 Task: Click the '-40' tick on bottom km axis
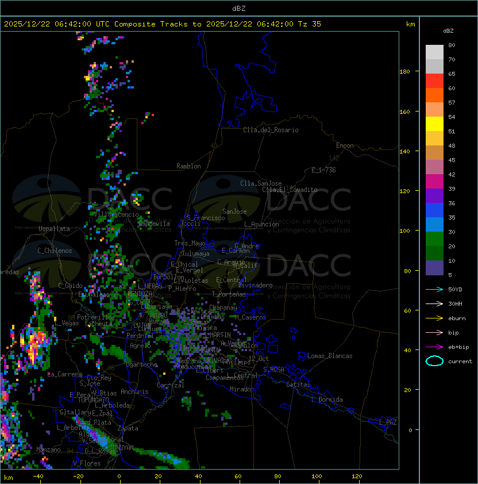pos(38,477)
